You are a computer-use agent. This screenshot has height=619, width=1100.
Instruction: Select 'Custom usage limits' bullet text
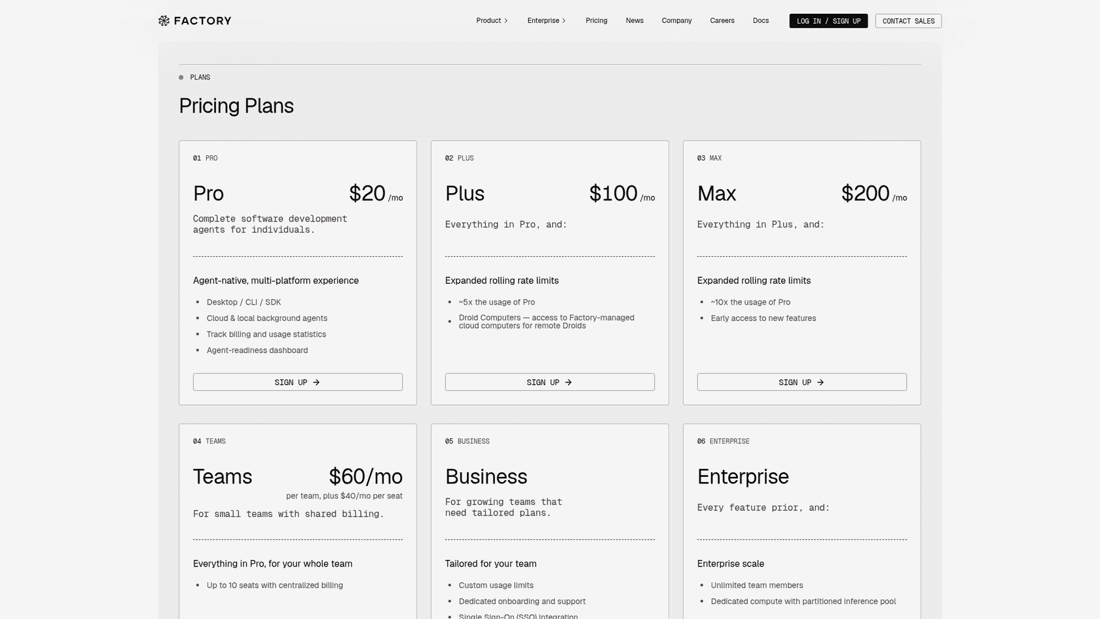[x=496, y=586]
